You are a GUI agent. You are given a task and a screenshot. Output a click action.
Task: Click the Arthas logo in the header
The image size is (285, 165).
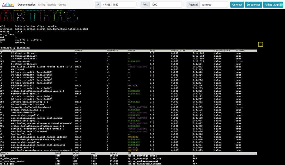[x=8, y=5]
